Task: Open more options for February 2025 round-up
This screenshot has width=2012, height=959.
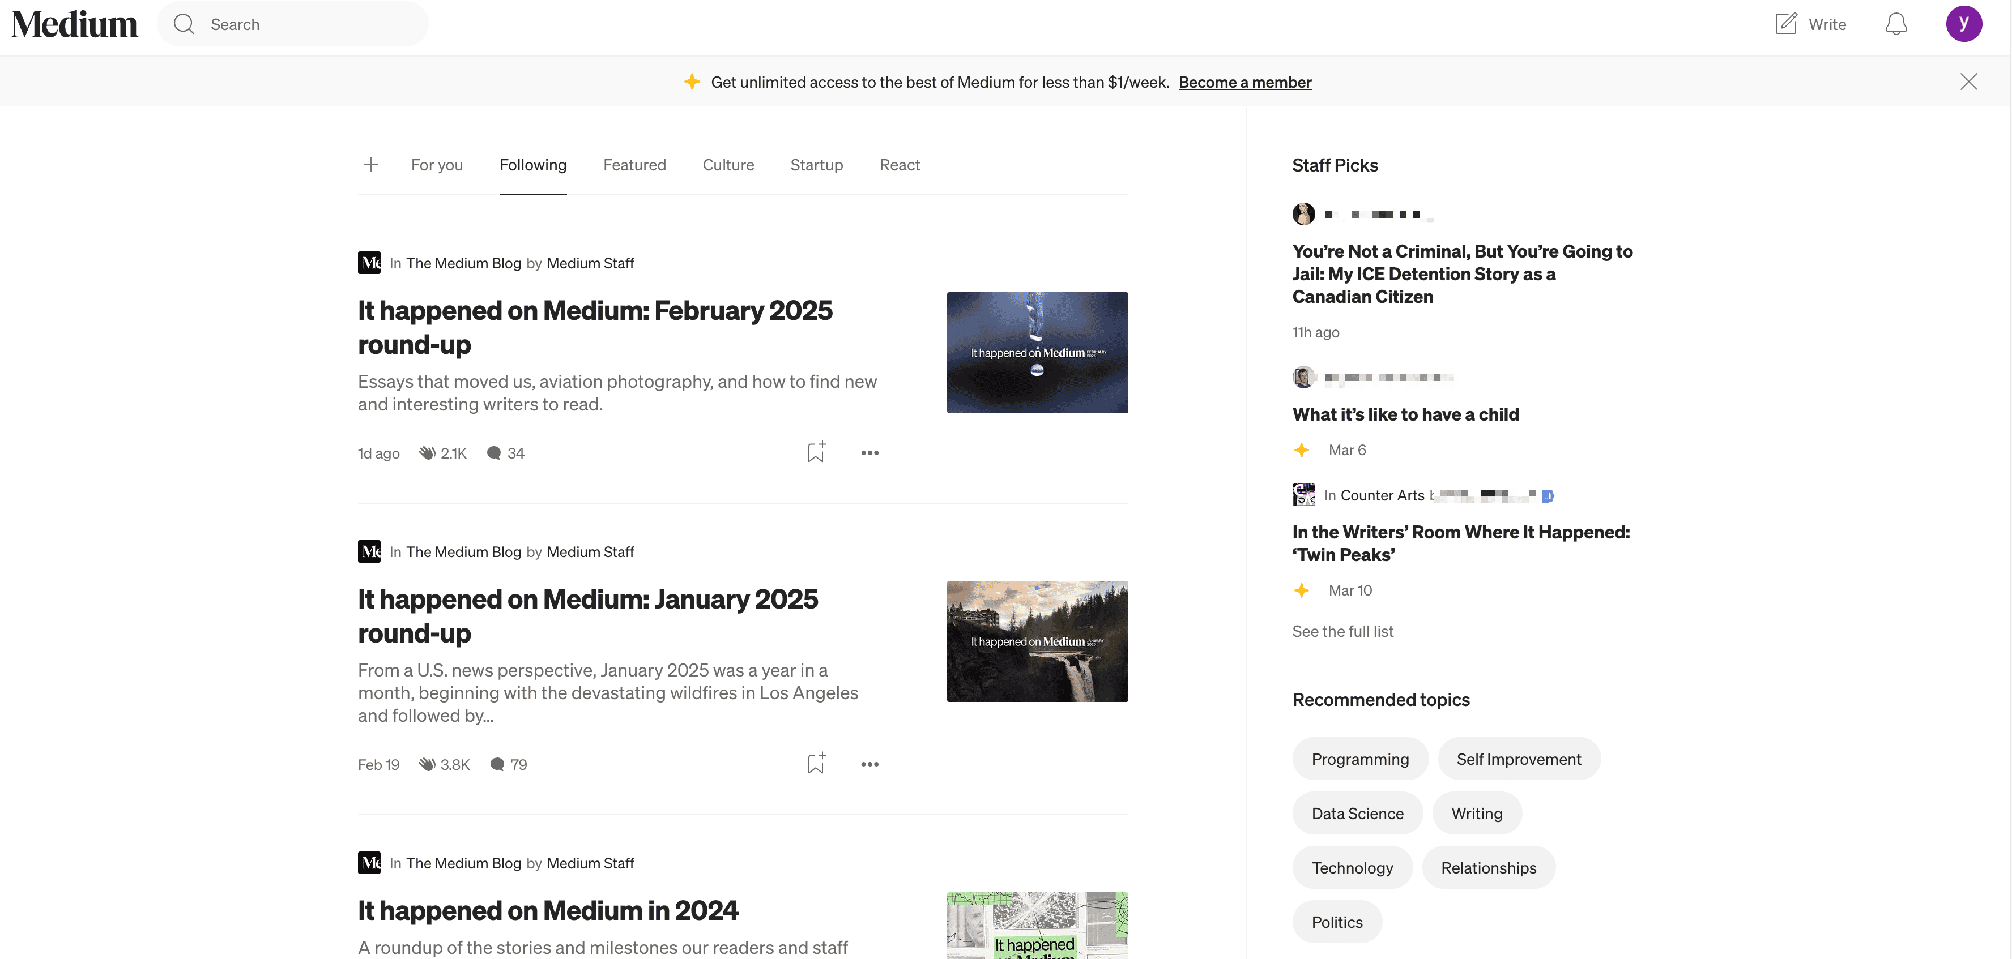Action: (869, 452)
